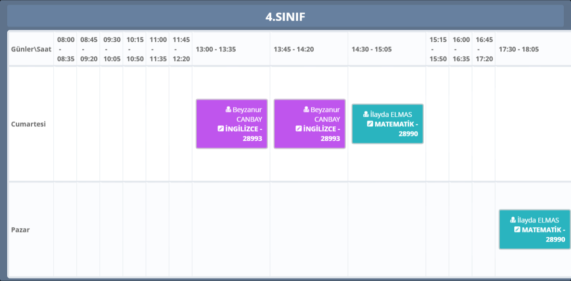Click the 16:45 - 17:20 time column header

[x=484, y=49]
